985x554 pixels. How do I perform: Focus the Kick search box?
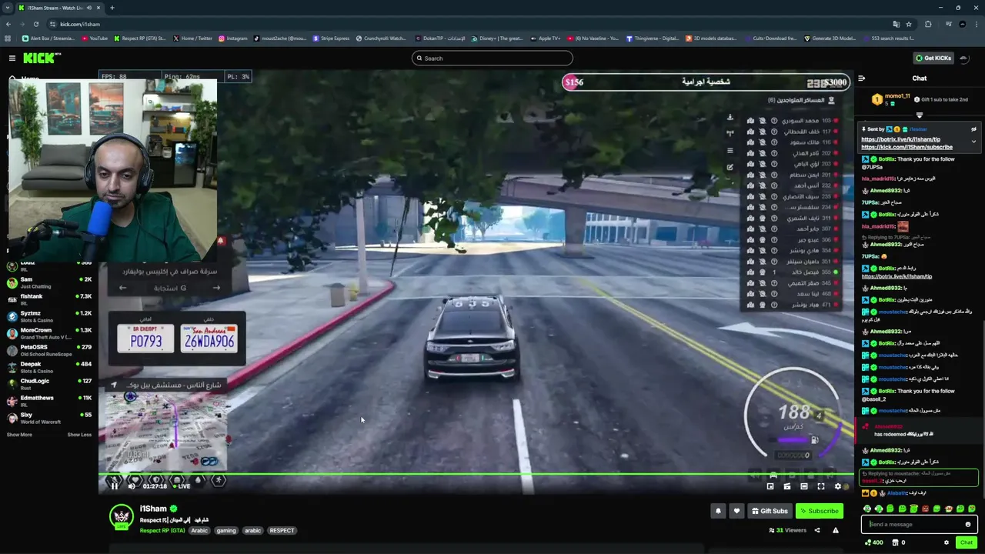click(492, 58)
